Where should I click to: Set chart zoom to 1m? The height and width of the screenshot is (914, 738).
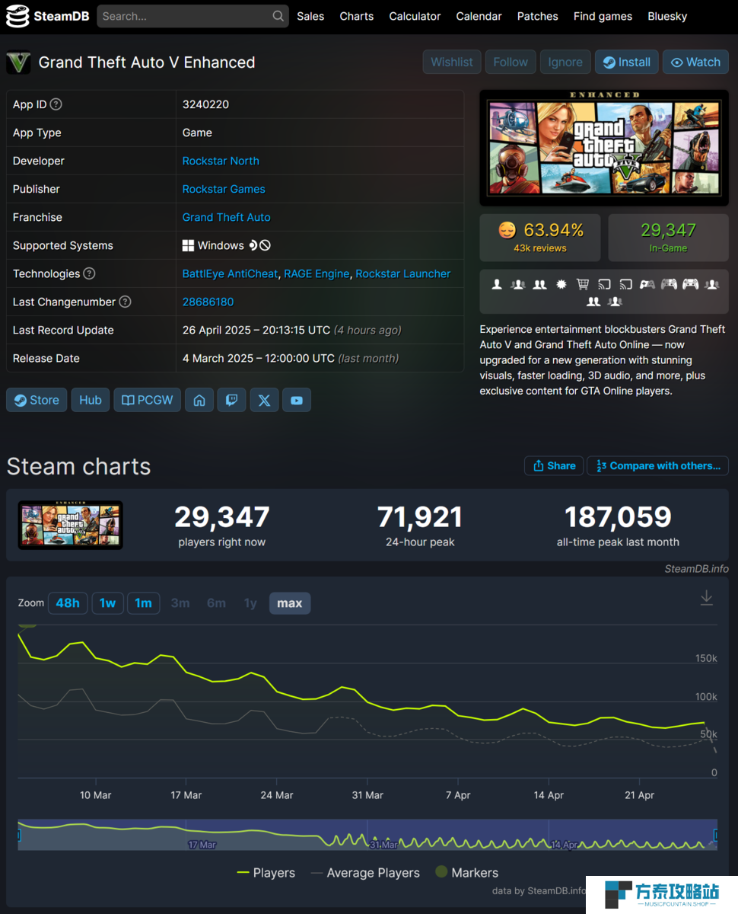tap(143, 603)
